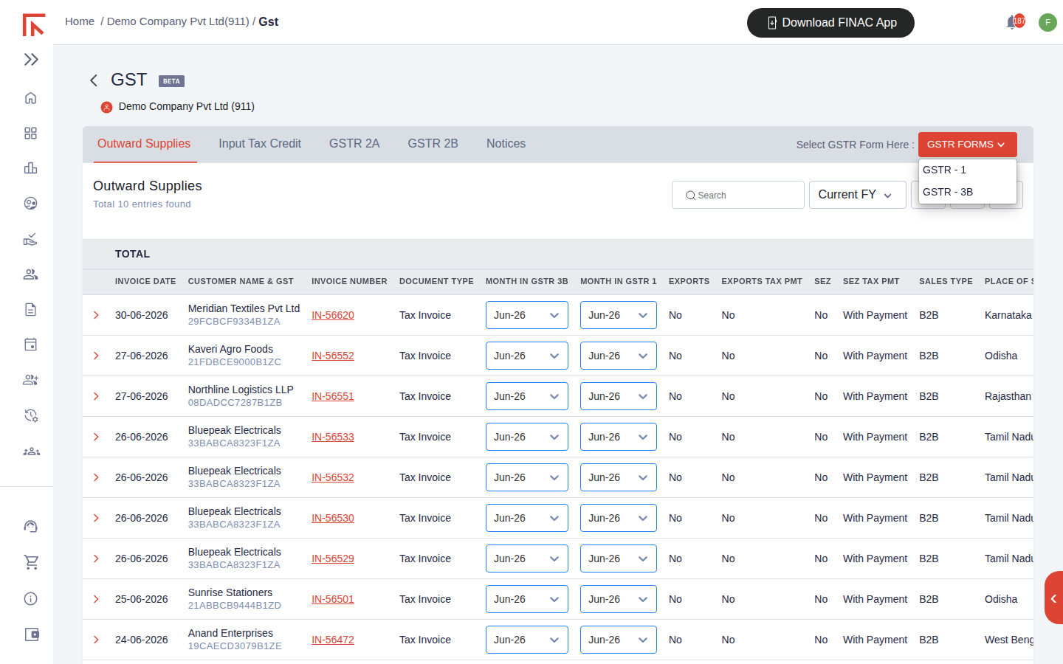Open the shopping cart sidebar icon
Screen dimensions: 1063x664
coord(31,562)
